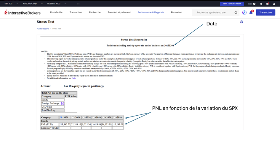Click the Total Net Liq on the close header
This screenshot has width=280, height=144.
tap(59, 93)
